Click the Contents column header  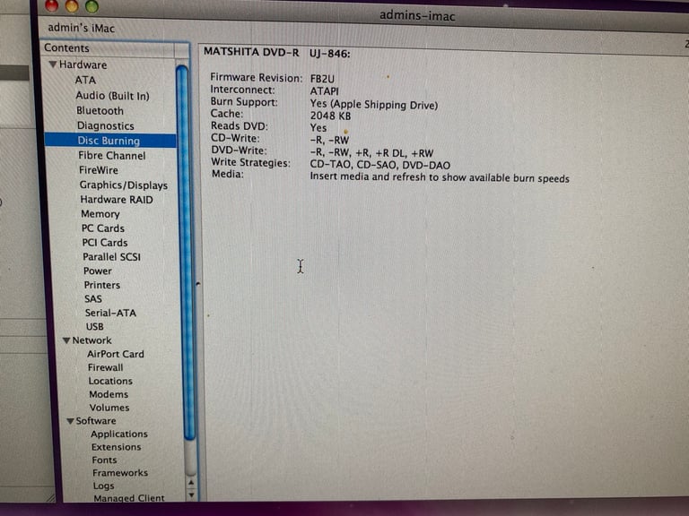point(108,47)
